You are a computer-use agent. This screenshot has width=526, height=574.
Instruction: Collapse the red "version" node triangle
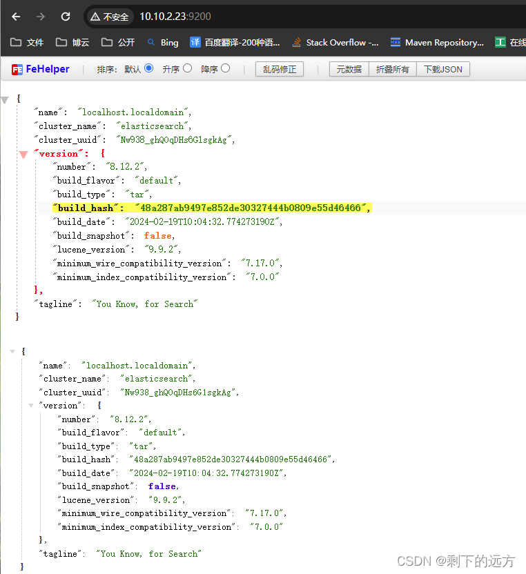pyautogui.click(x=23, y=155)
